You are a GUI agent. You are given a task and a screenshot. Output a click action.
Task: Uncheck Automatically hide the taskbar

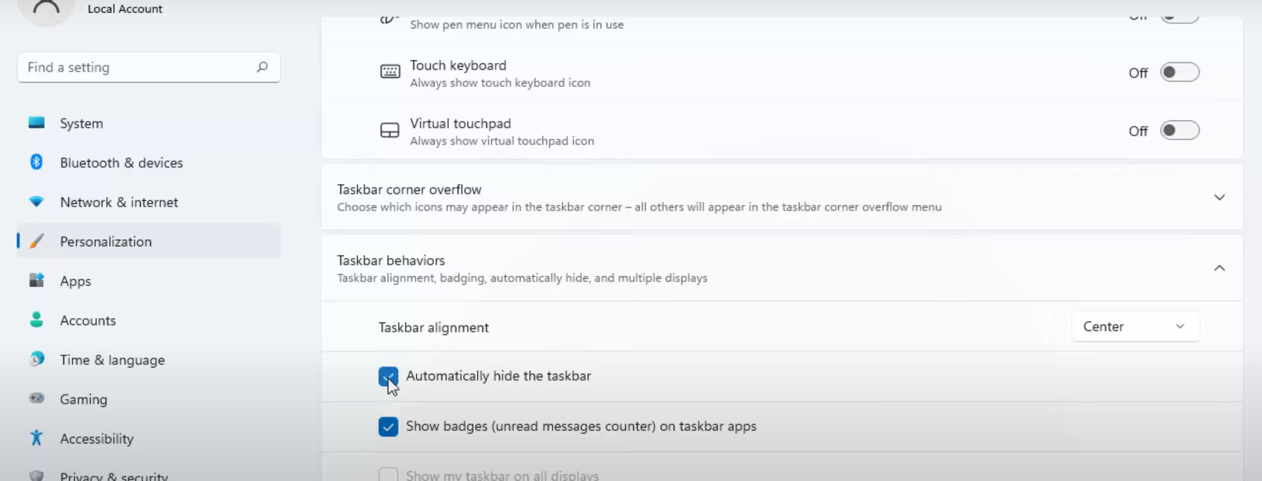pos(388,377)
